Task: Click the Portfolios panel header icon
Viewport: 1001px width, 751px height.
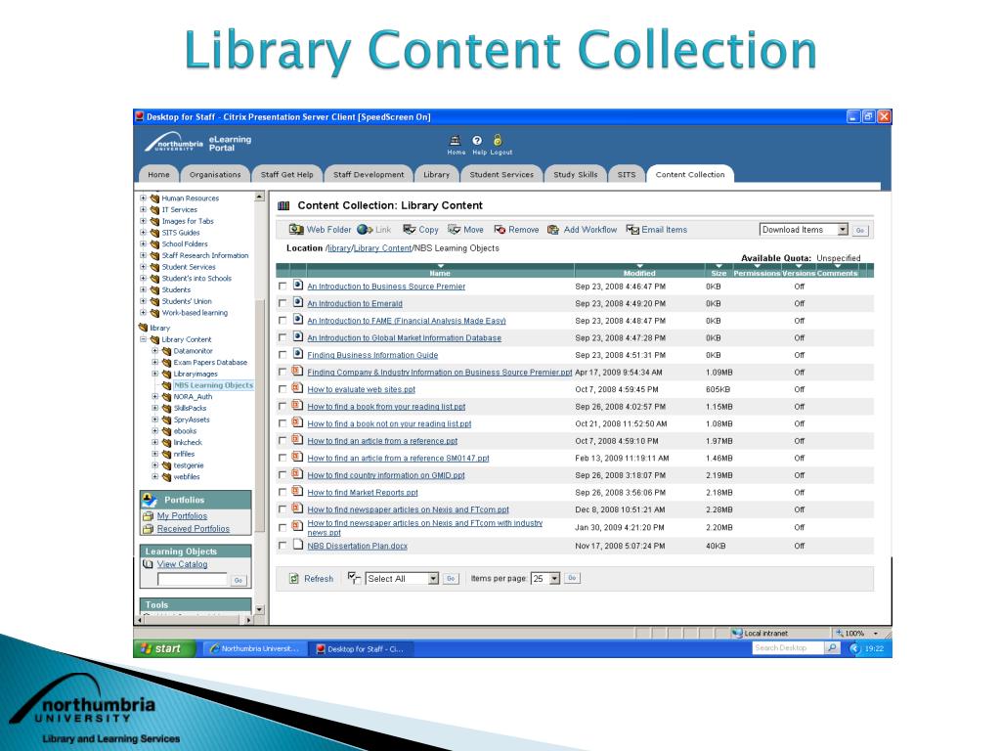Action: click(150, 500)
